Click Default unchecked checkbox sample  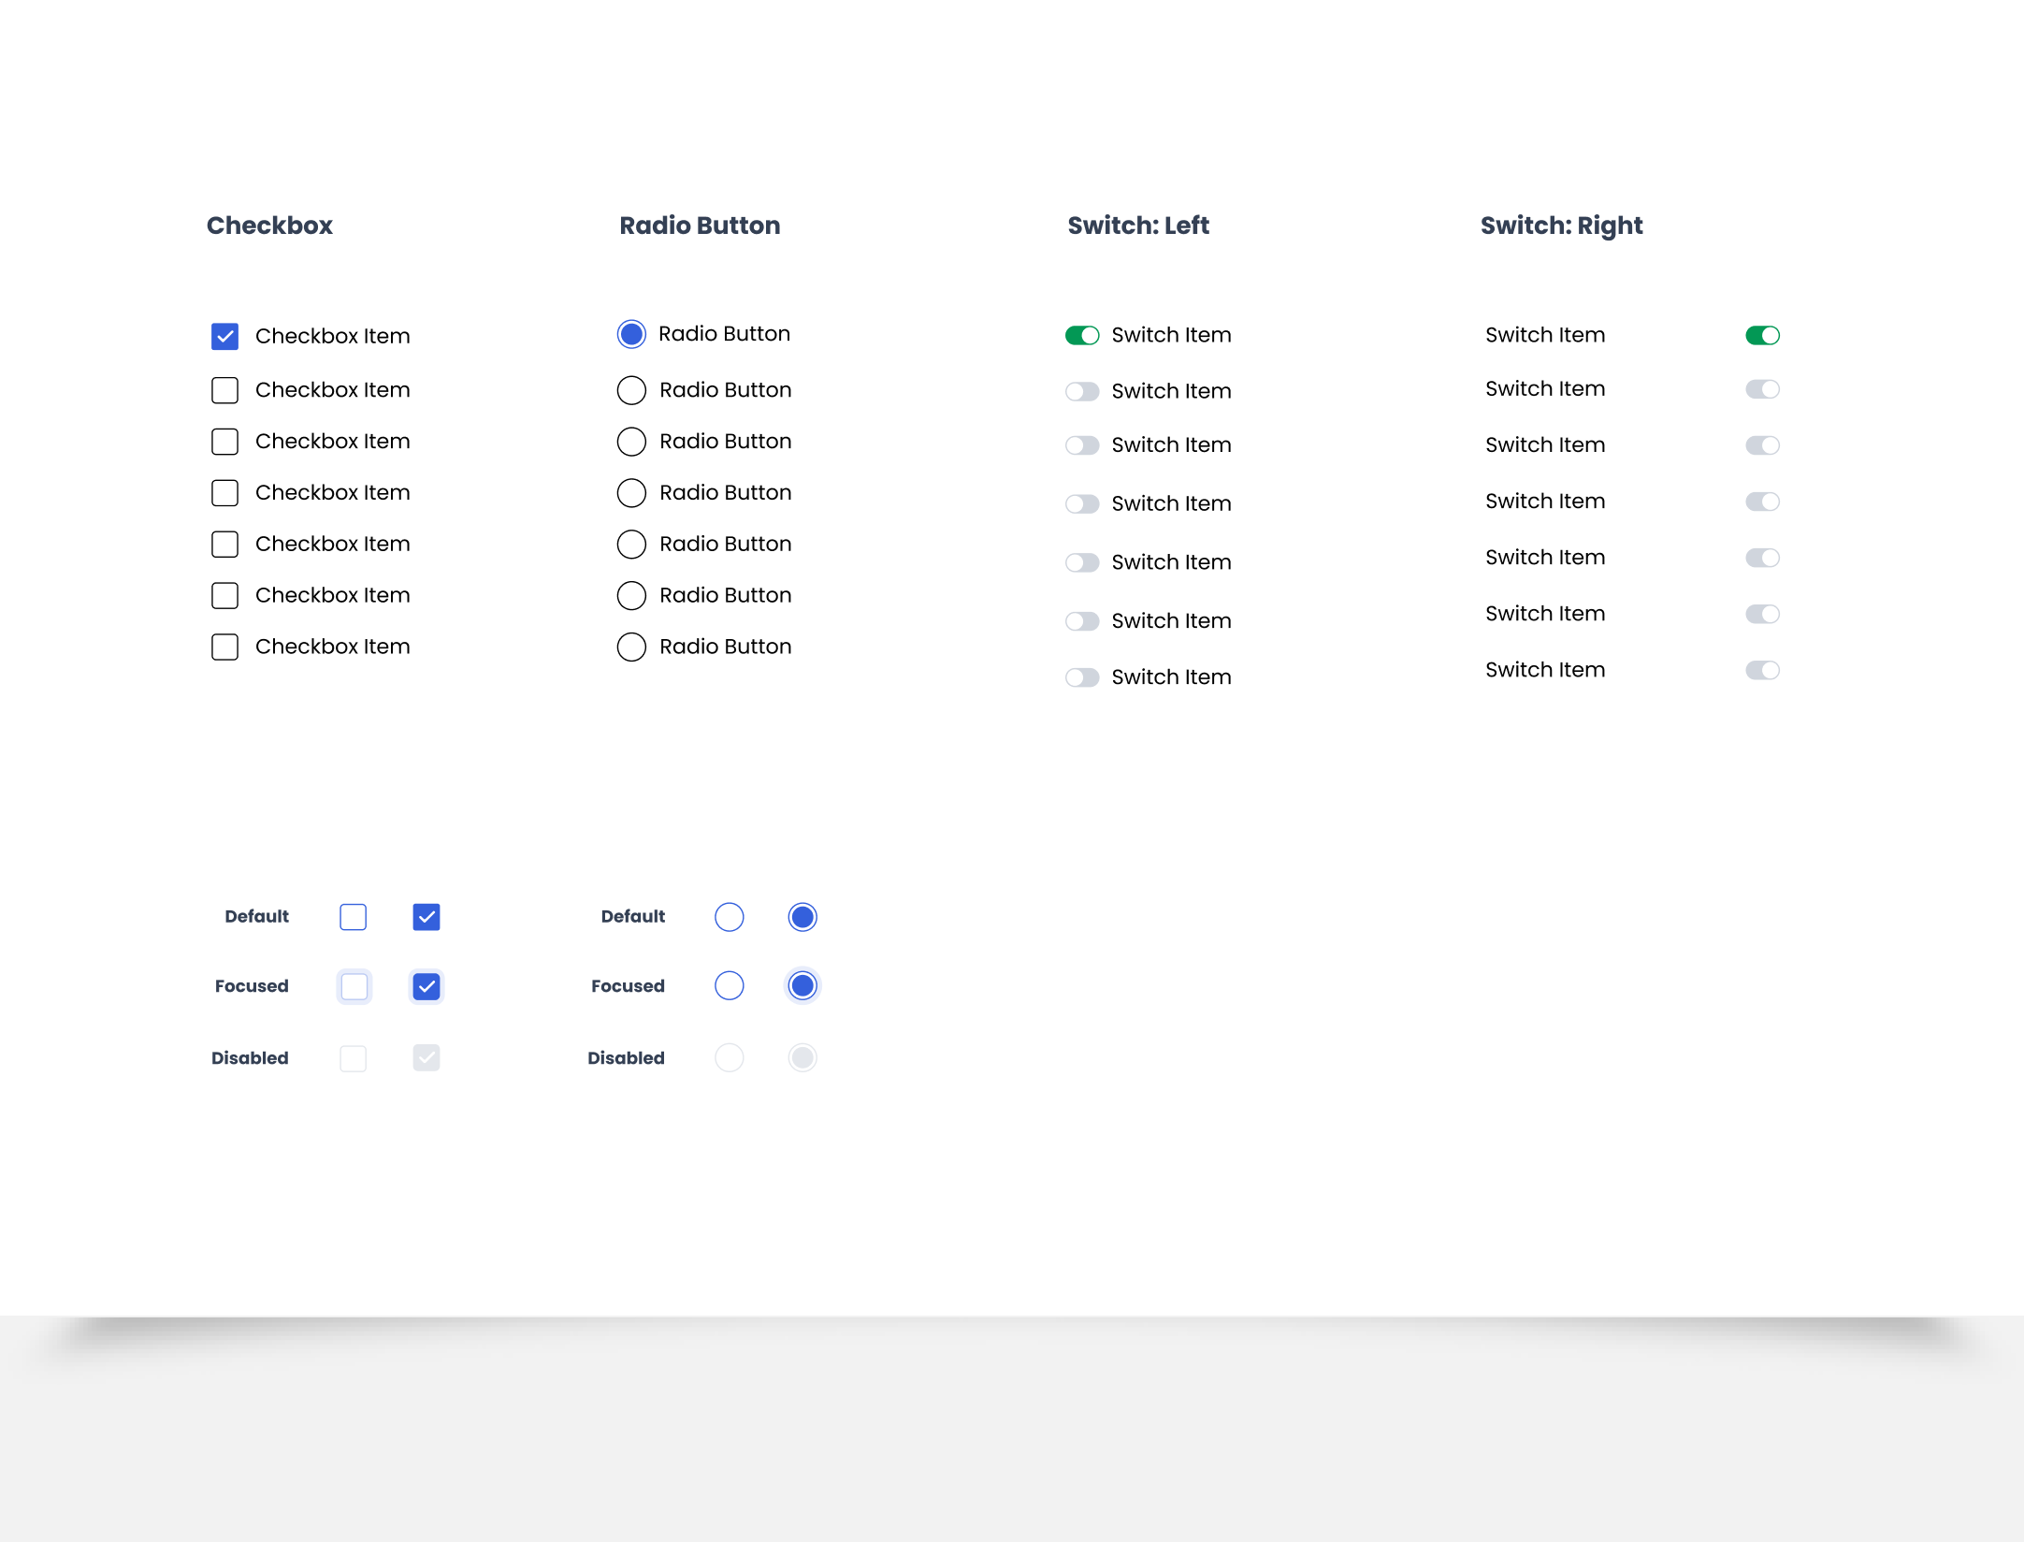[x=354, y=917]
